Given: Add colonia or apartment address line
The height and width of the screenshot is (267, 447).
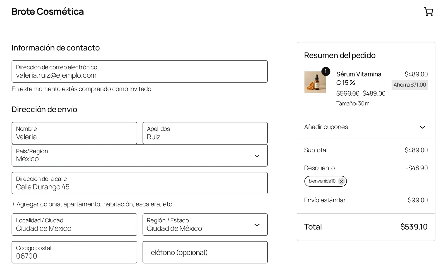Looking at the screenshot, I should click(x=93, y=204).
